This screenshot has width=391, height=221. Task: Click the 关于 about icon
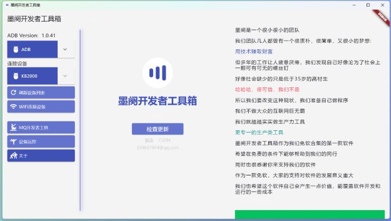coord(13,156)
